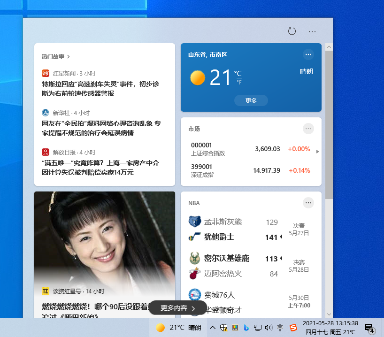Viewport: 384px width, 337px height.
Task: Click the 谈资红星号 TZ icon
Action: click(45, 291)
